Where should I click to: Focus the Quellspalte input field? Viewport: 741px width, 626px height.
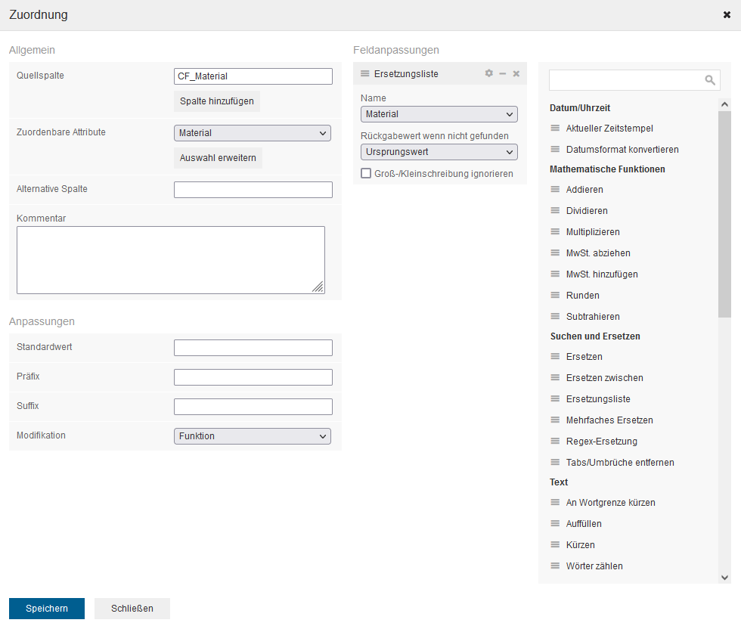coord(253,76)
